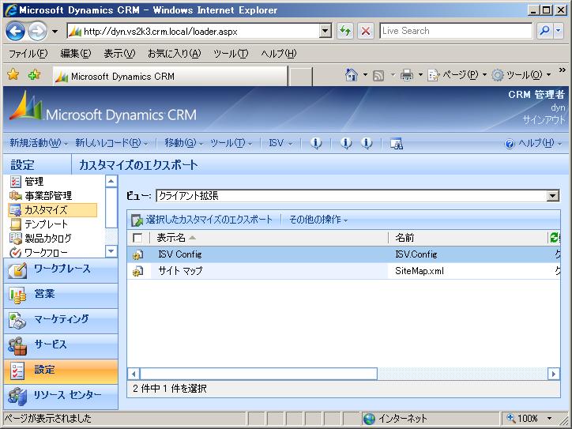Image resolution: width=572 pixels, height=429 pixels.
Task: Click the first info icon in CRM toolbar
Action: [x=316, y=143]
